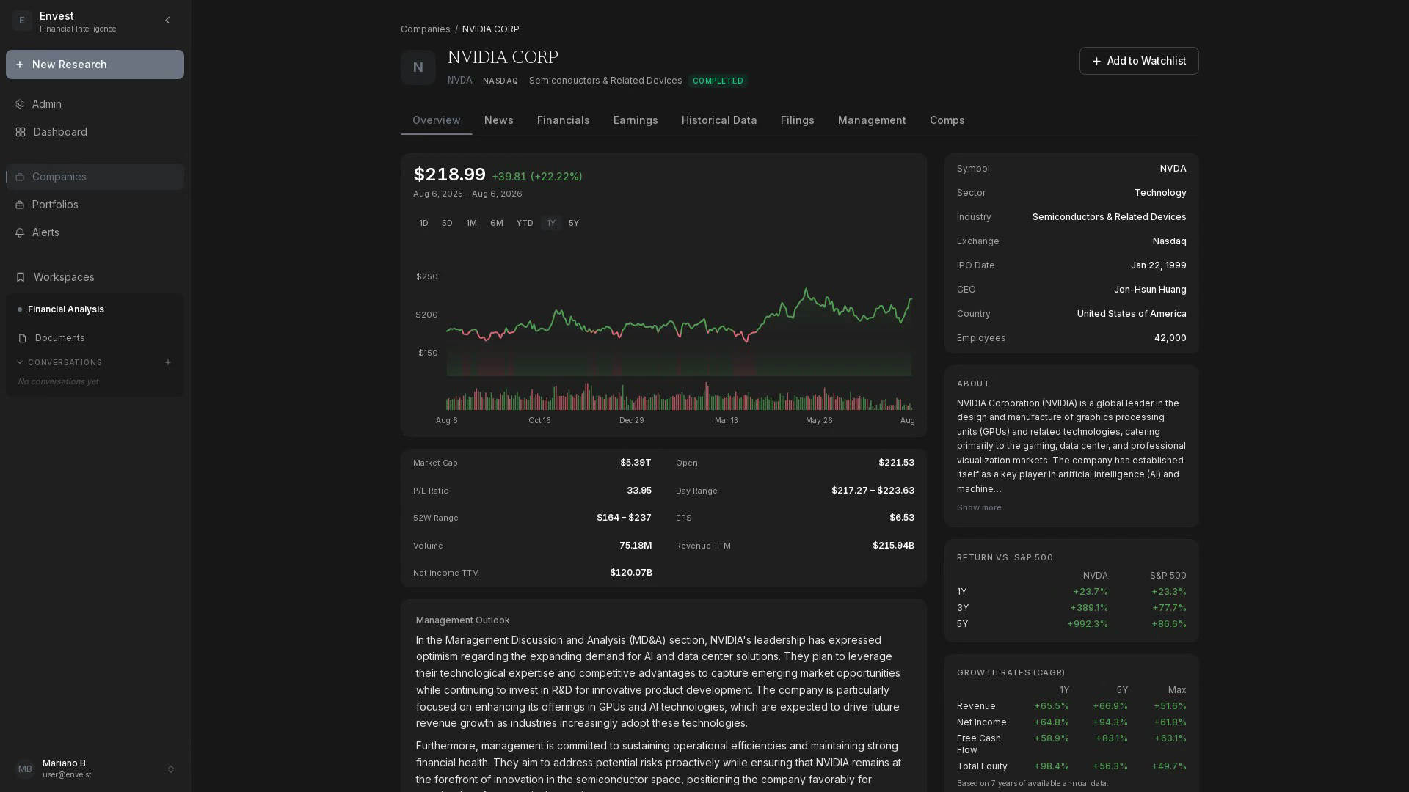Click the Companies briefcase icon
The width and height of the screenshot is (1409, 792).
[x=20, y=177]
